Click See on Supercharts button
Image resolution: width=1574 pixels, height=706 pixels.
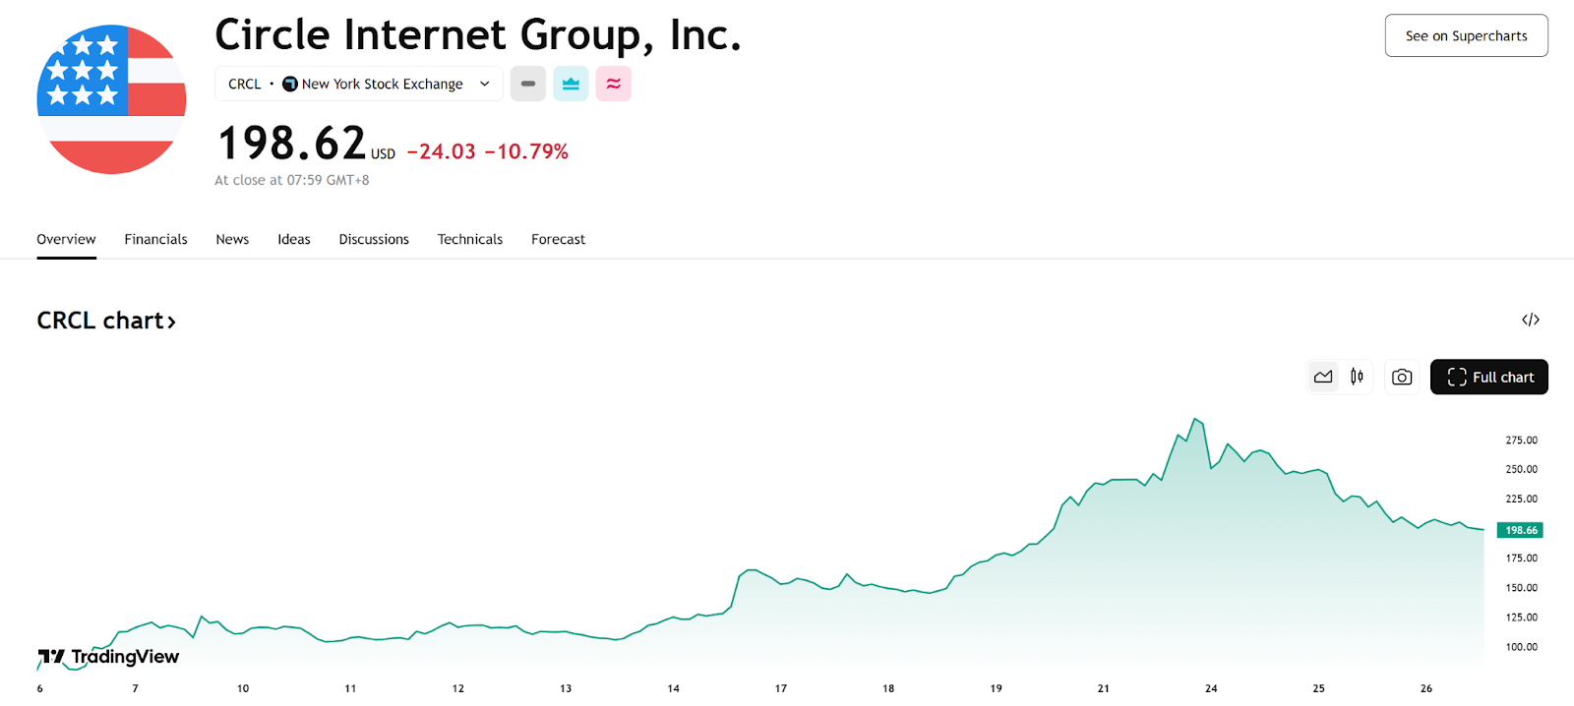click(x=1466, y=36)
